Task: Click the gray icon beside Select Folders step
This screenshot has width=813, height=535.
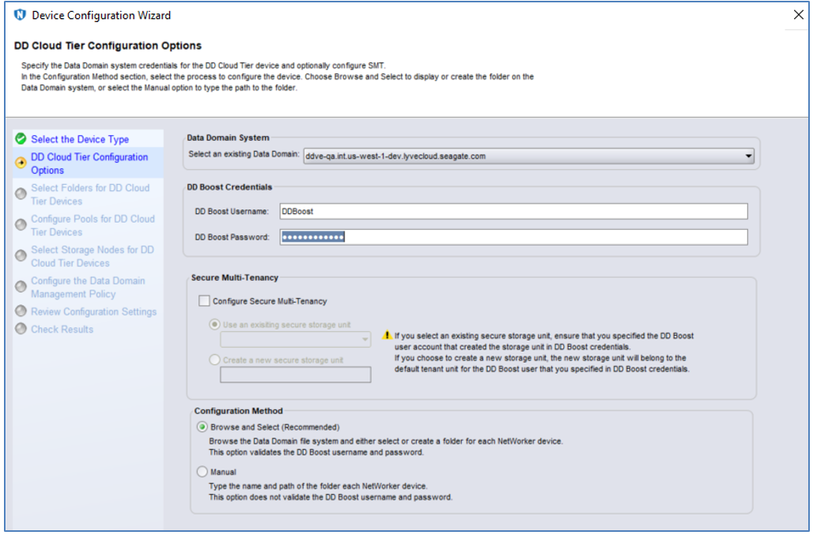Action: coord(21,194)
